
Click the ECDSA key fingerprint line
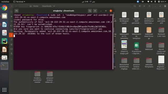tap(60, 27)
